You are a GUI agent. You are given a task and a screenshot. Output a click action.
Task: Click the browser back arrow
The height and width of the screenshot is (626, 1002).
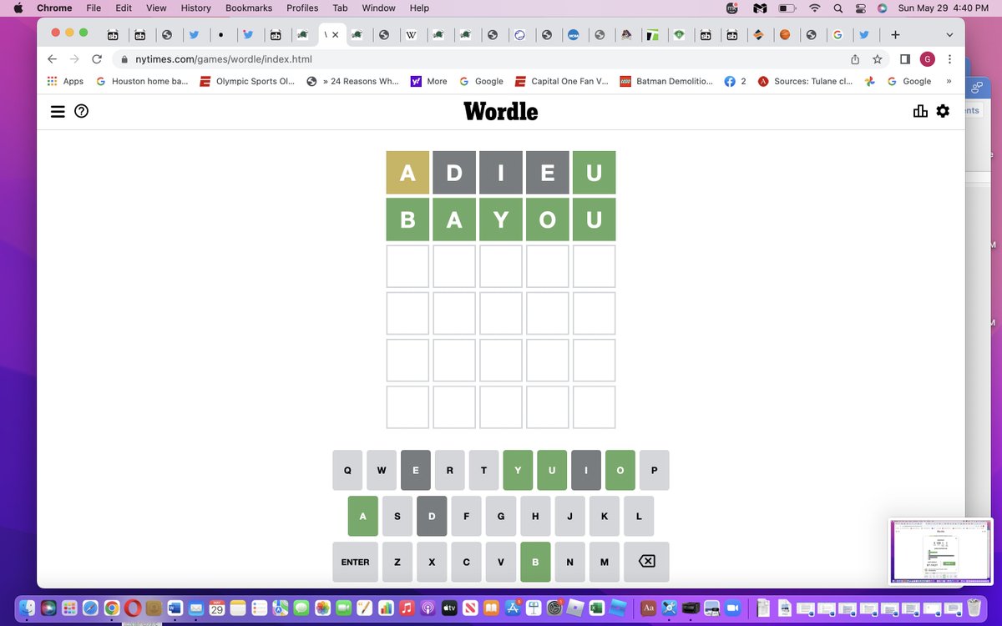coord(53,59)
